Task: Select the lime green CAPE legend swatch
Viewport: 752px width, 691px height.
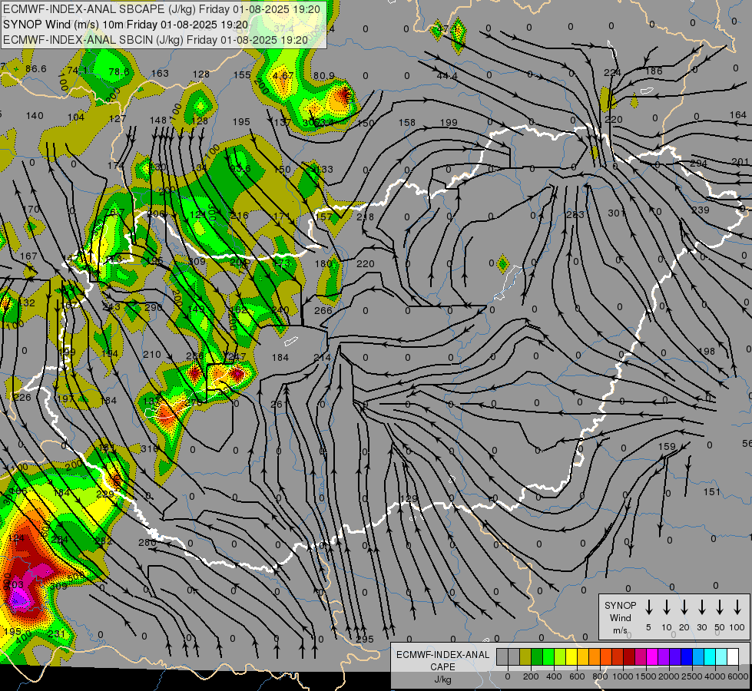Action: point(548,657)
